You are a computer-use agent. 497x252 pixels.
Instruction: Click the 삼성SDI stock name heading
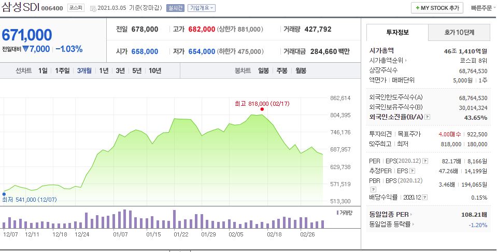pos(20,7)
